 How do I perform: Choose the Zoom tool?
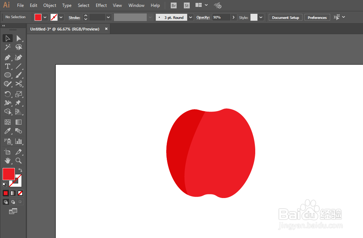pos(19,161)
